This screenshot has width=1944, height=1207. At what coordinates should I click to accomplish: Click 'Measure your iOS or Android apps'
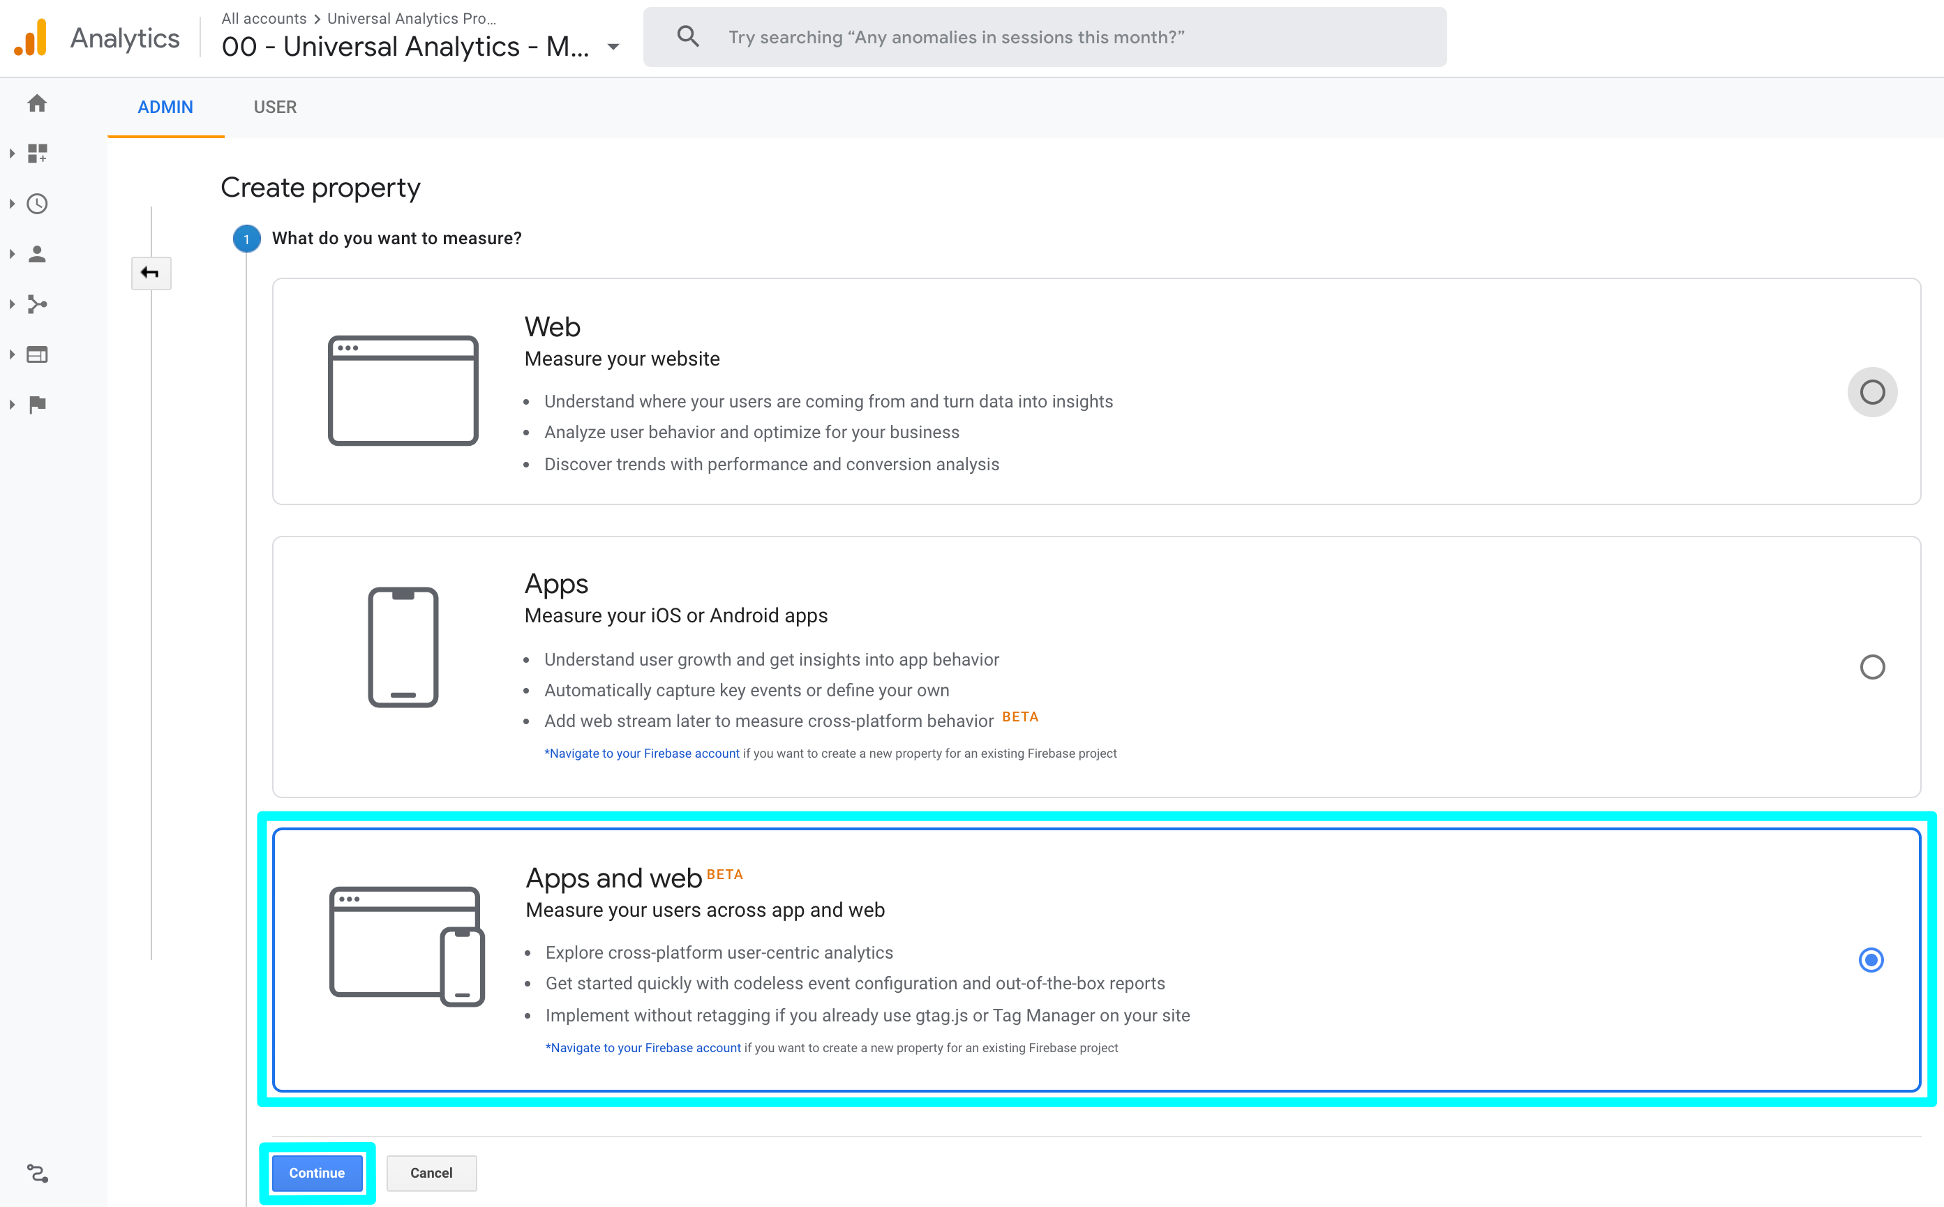(676, 615)
